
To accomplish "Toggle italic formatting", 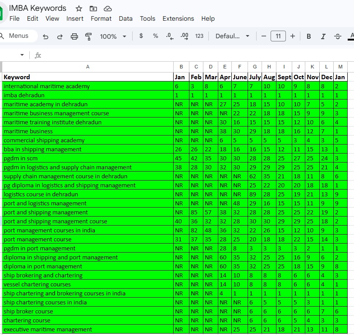I will pyautogui.click(x=323, y=36).
